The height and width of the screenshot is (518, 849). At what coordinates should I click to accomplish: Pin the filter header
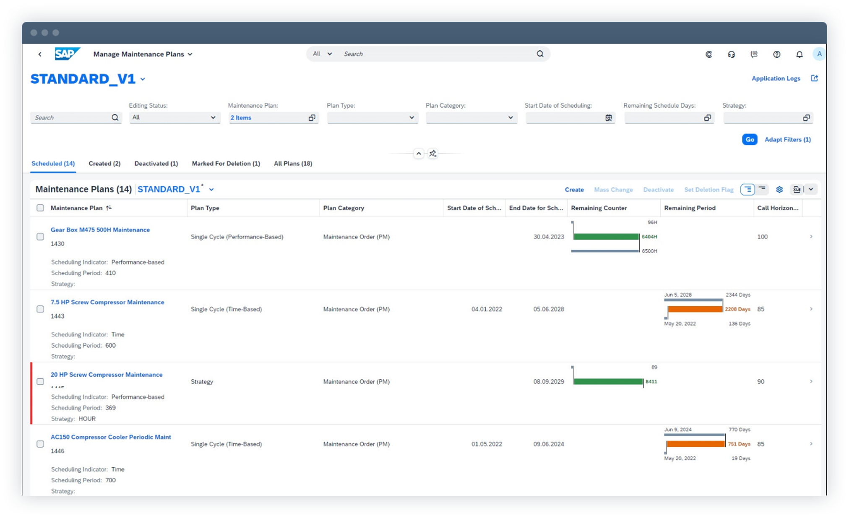click(432, 153)
